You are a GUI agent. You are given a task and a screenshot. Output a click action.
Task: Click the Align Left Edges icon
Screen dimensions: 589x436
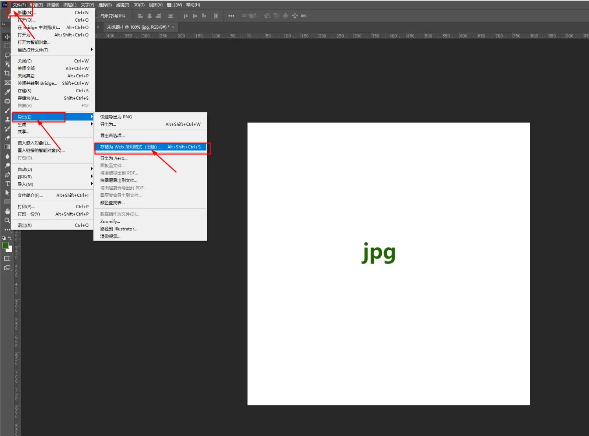[140, 16]
